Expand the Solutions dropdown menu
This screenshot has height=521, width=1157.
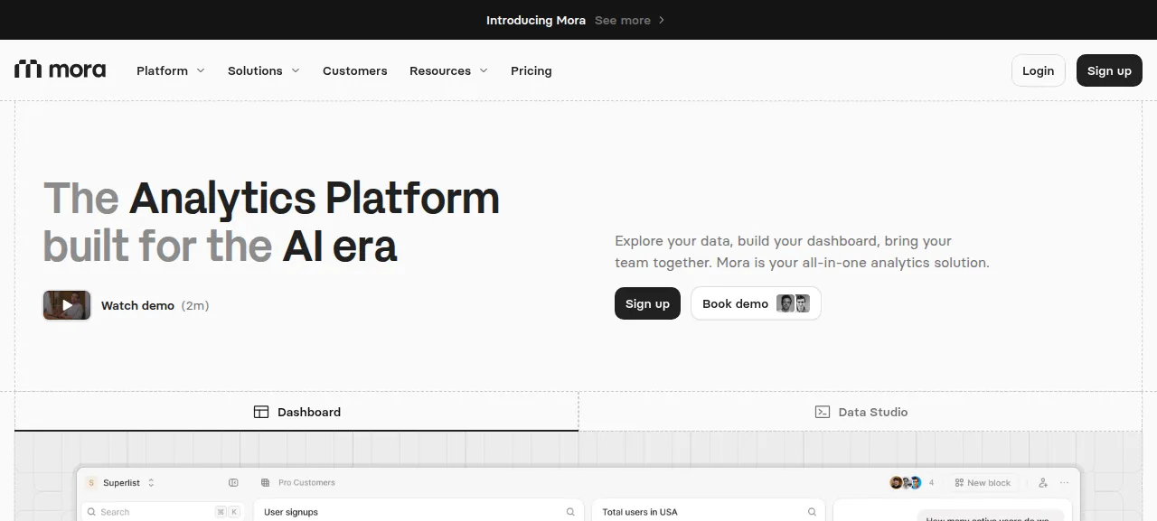point(264,70)
